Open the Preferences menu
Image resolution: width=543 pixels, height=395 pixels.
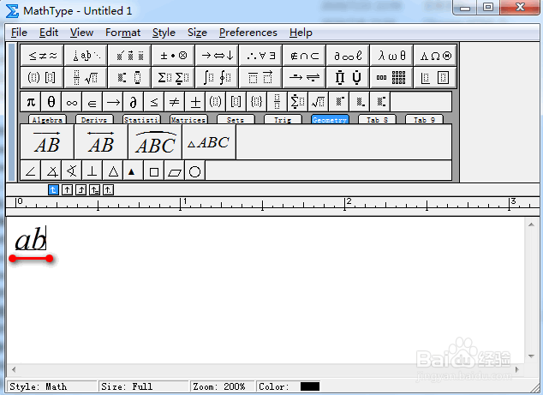point(248,33)
